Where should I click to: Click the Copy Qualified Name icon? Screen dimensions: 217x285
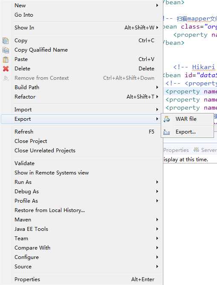[6, 50]
